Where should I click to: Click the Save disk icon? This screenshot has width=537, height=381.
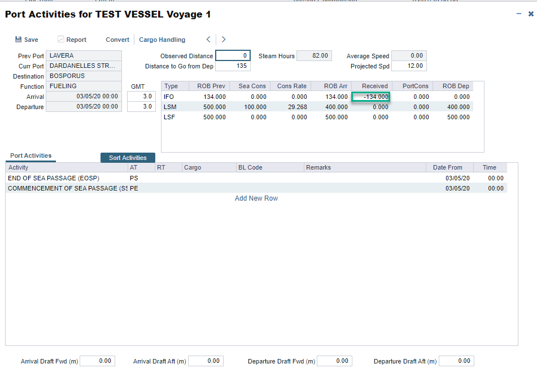pyautogui.click(x=18, y=40)
